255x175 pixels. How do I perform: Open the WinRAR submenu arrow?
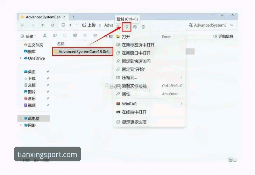click(x=181, y=104)
